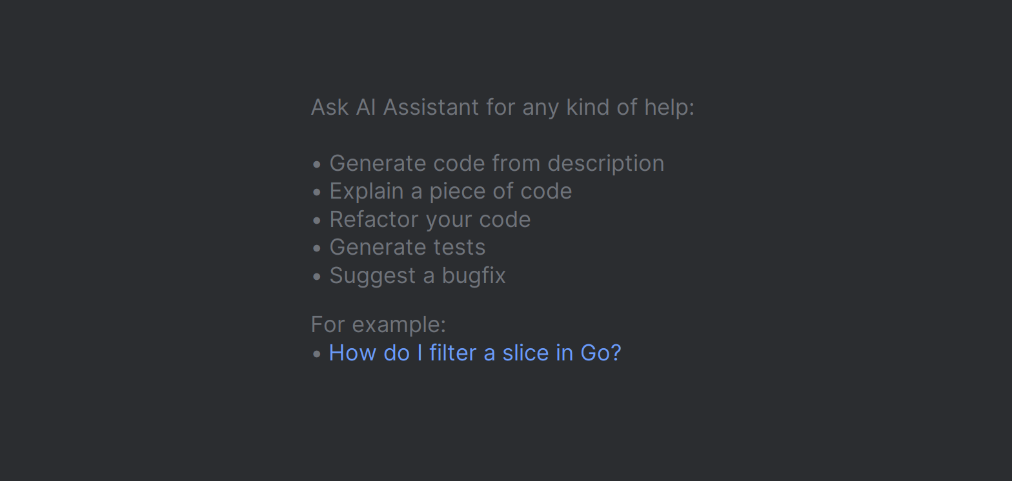
Task: Click the 'Generate tests' suggestion line
Action: (407, 248)
